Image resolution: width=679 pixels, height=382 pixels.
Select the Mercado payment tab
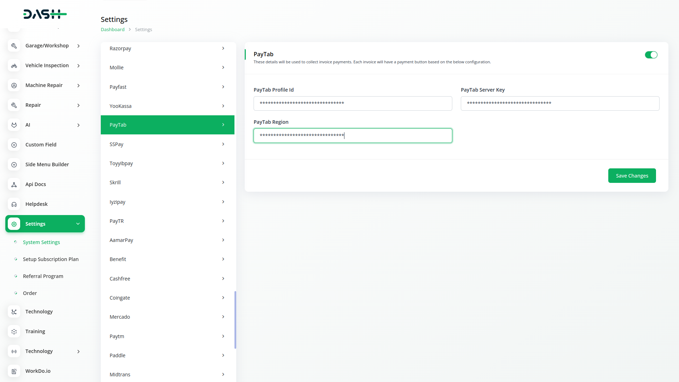click(x=168, y=317)
